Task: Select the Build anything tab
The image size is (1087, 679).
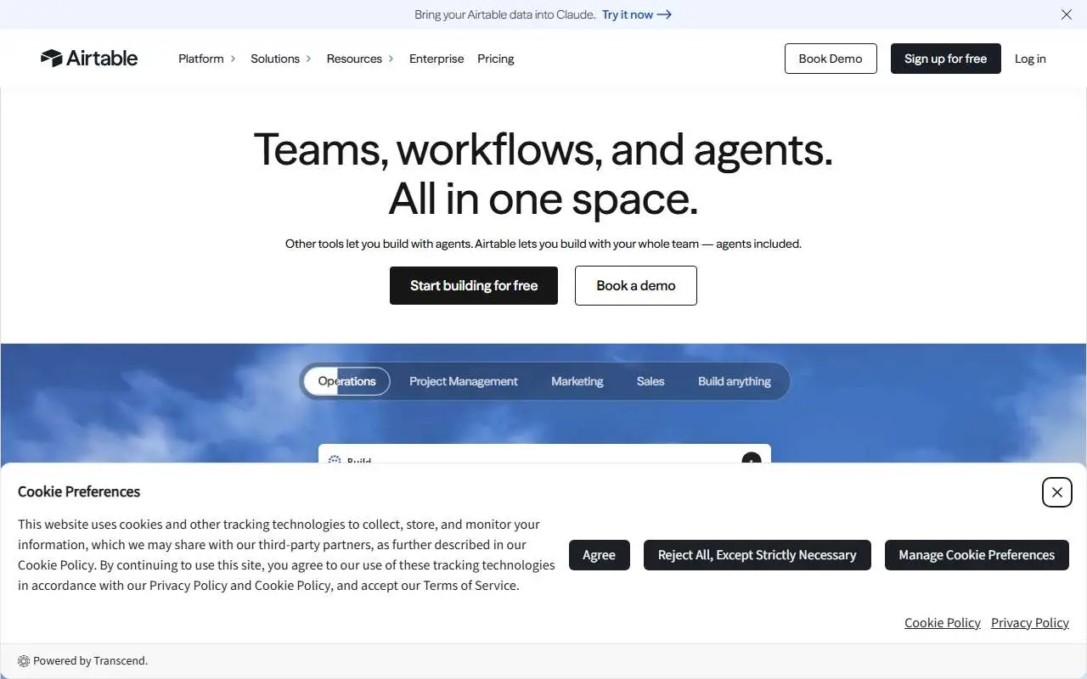Action: pyautogui.click(x=735, y=381)
